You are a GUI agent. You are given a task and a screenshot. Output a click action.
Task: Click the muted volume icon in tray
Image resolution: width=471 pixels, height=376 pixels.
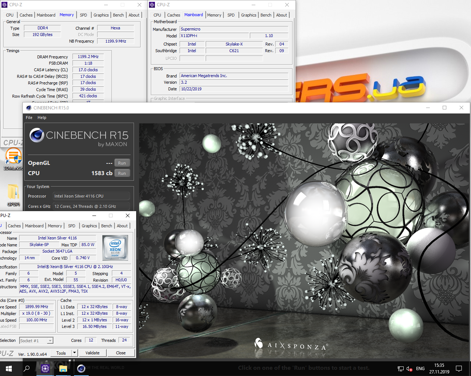point(410,369)
